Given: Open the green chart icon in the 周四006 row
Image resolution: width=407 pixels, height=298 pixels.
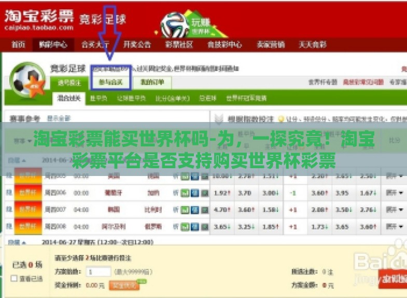Looking at the screenshot, I should [x=185, y=193].
